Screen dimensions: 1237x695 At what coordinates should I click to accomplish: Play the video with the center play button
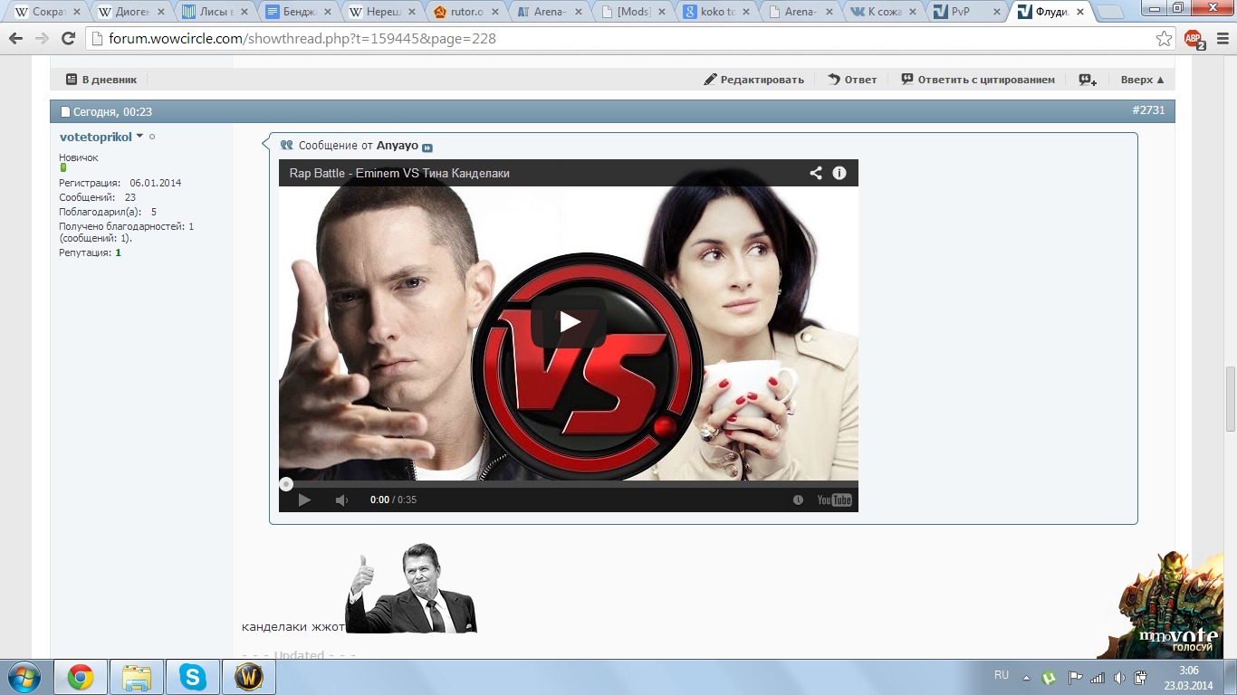click(x=568, y=321)
